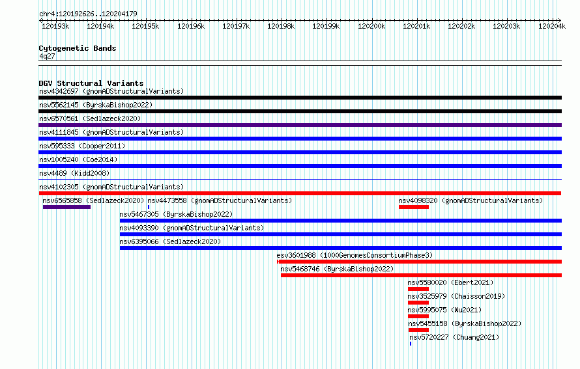Click short red bar under nsv5455158
The width and height of the screenshot is (580, 369).
coord(419,330)
